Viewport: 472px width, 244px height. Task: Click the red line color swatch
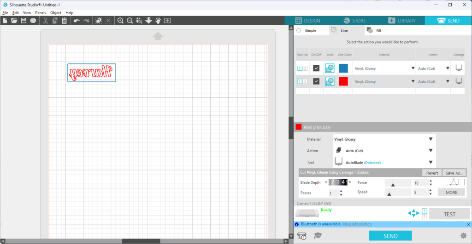tap(343, 81)
